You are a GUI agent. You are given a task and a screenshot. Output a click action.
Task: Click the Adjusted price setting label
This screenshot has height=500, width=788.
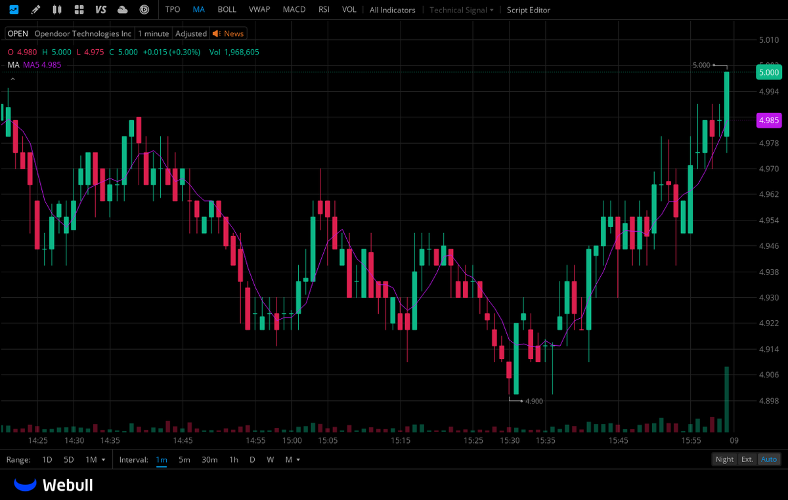(x=191, y=33)
